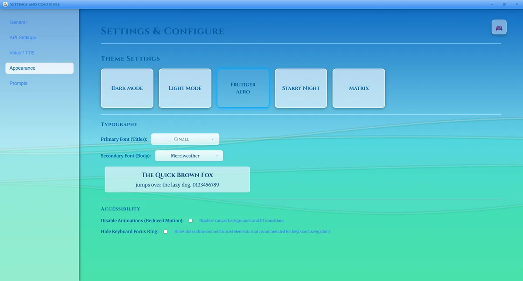Toggle the Hide Keyboard Focus Ring checkbox
This screenshot has width=523, height=281.
[166, 232]
